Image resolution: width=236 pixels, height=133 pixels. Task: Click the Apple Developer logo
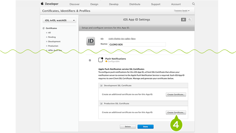tap(50, 4)
